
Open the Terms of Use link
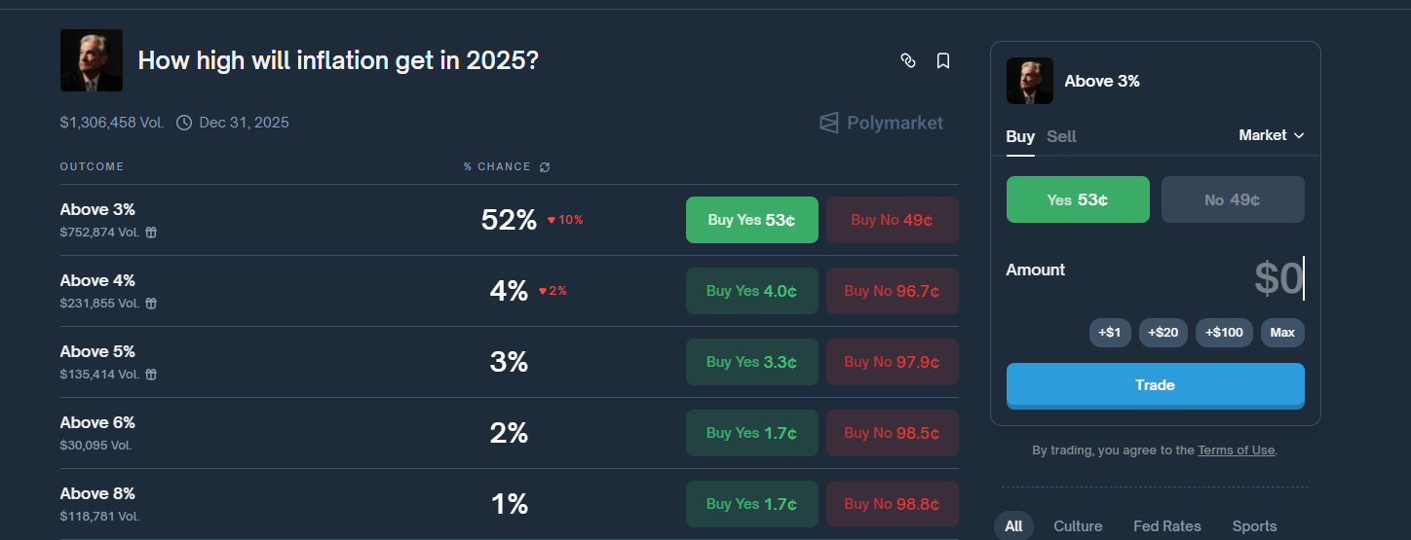pos(1236,450)
